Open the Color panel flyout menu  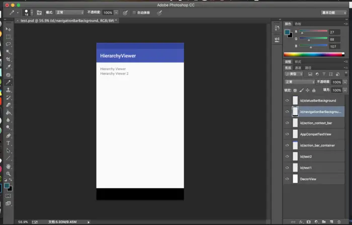tap(345, 24)
